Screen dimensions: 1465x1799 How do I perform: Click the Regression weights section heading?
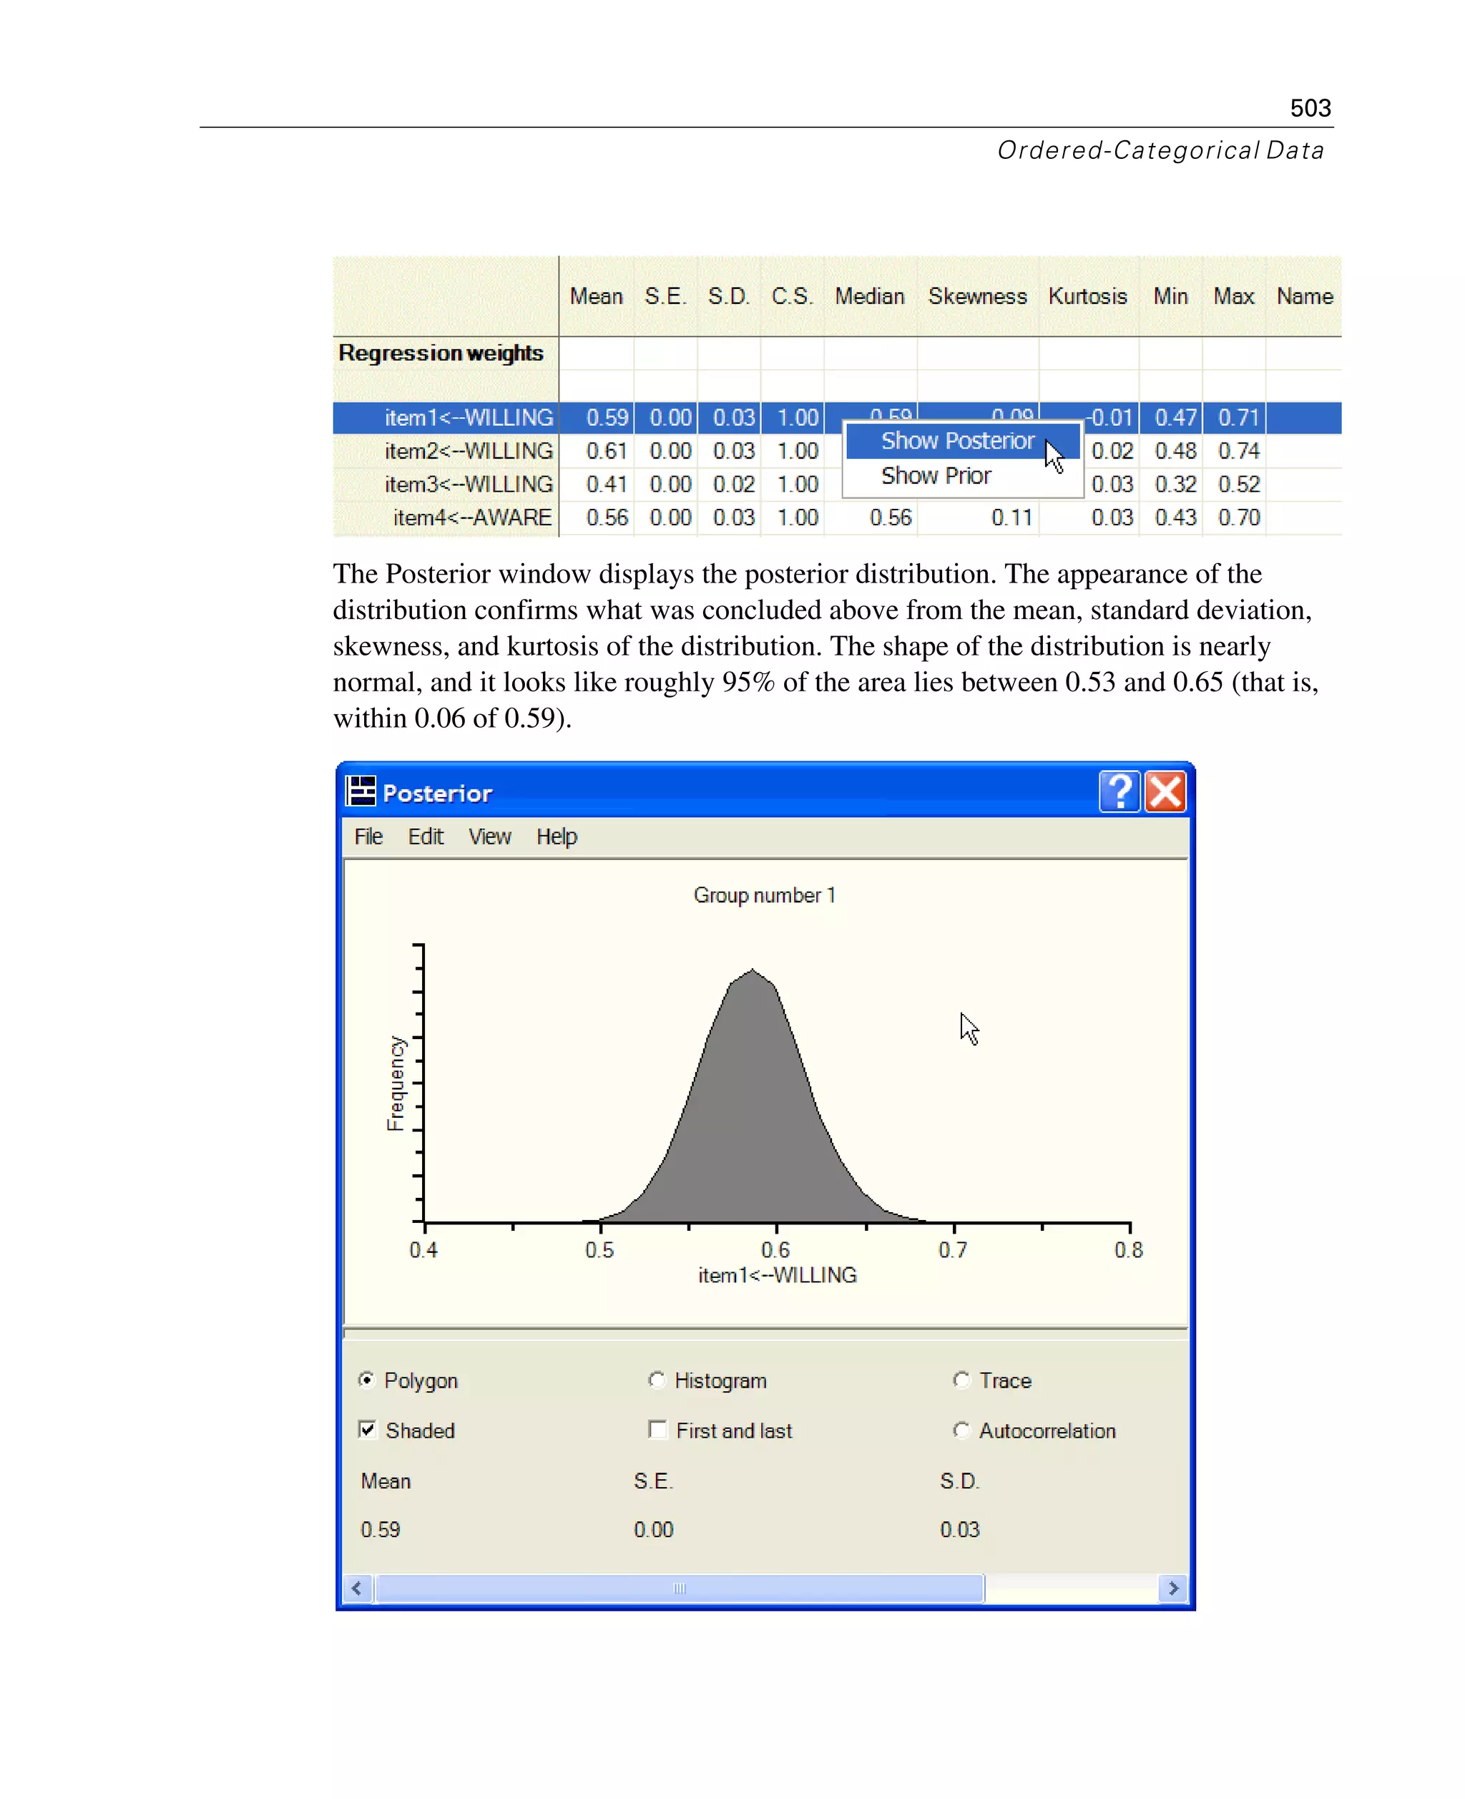[x=441, y=353]
